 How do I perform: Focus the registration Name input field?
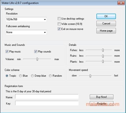coord(47,97)
